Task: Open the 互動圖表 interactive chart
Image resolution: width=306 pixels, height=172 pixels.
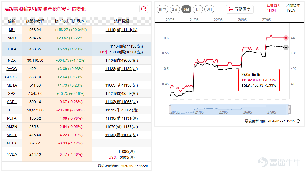Action: pyautogui.click(x=240, y=9)
